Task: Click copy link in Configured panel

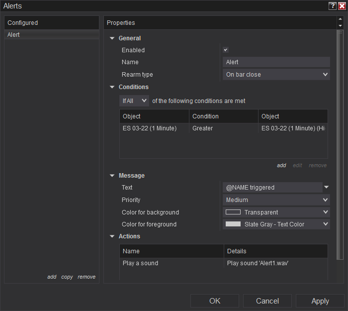Action: pos(67,277)
